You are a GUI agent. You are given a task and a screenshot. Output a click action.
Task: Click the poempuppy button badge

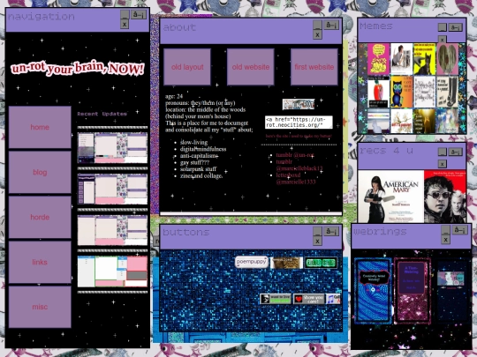[252, 262]
